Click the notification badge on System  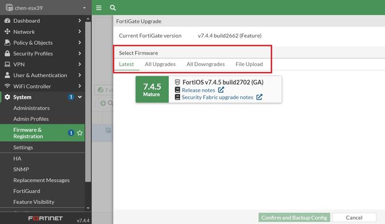tap(71, 97)
